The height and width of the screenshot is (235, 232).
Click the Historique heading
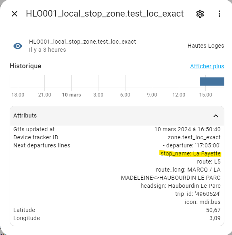(25, 66)
